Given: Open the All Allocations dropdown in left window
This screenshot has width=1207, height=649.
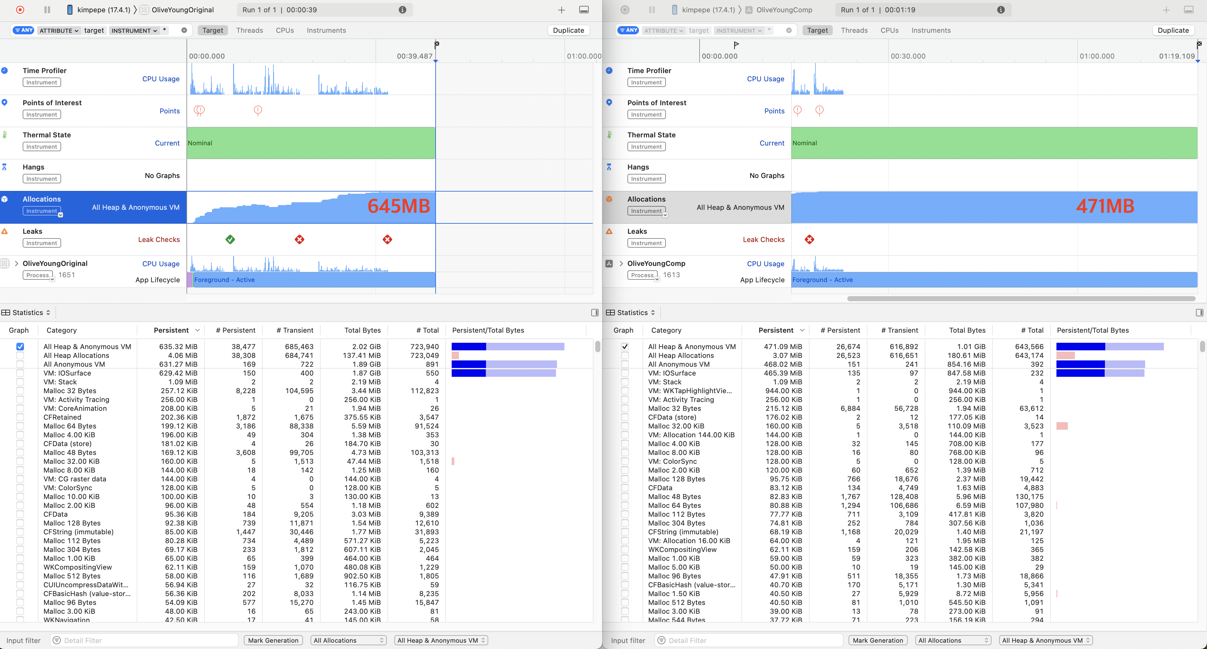Looking at the screenshot, I should 348,640.
